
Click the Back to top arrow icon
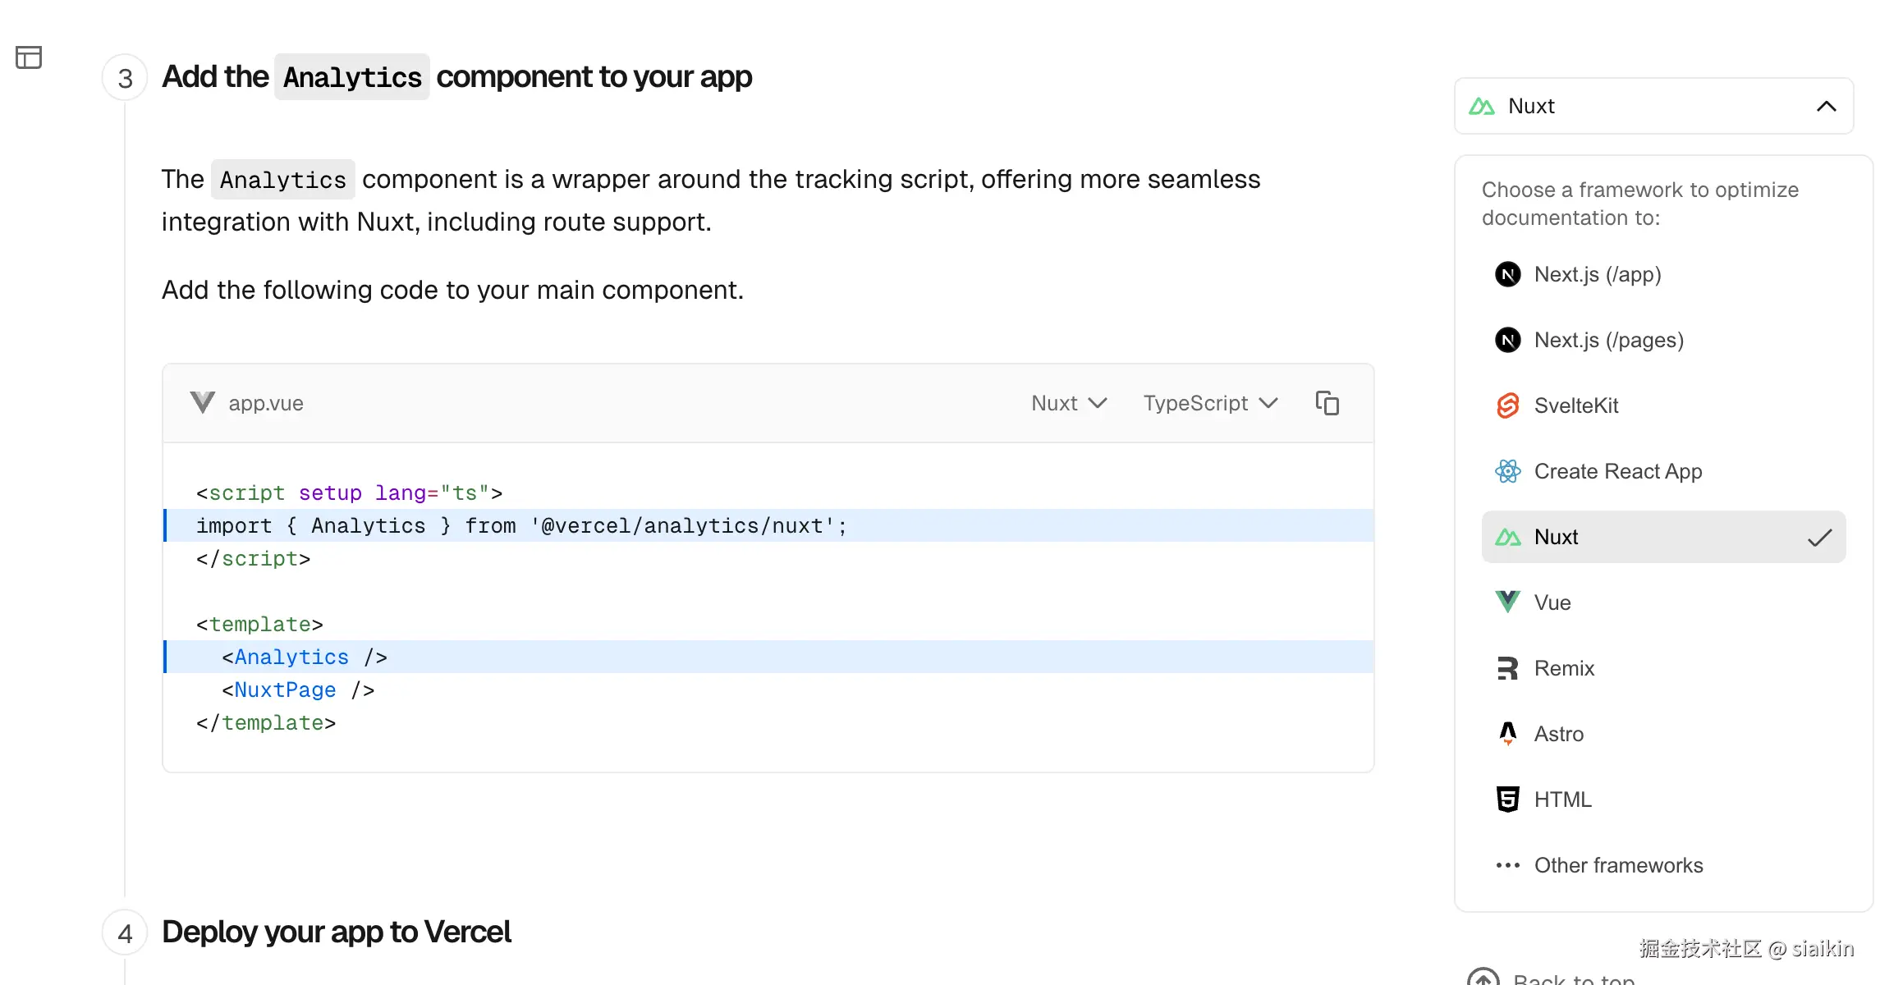click(x=1483, y=978)
